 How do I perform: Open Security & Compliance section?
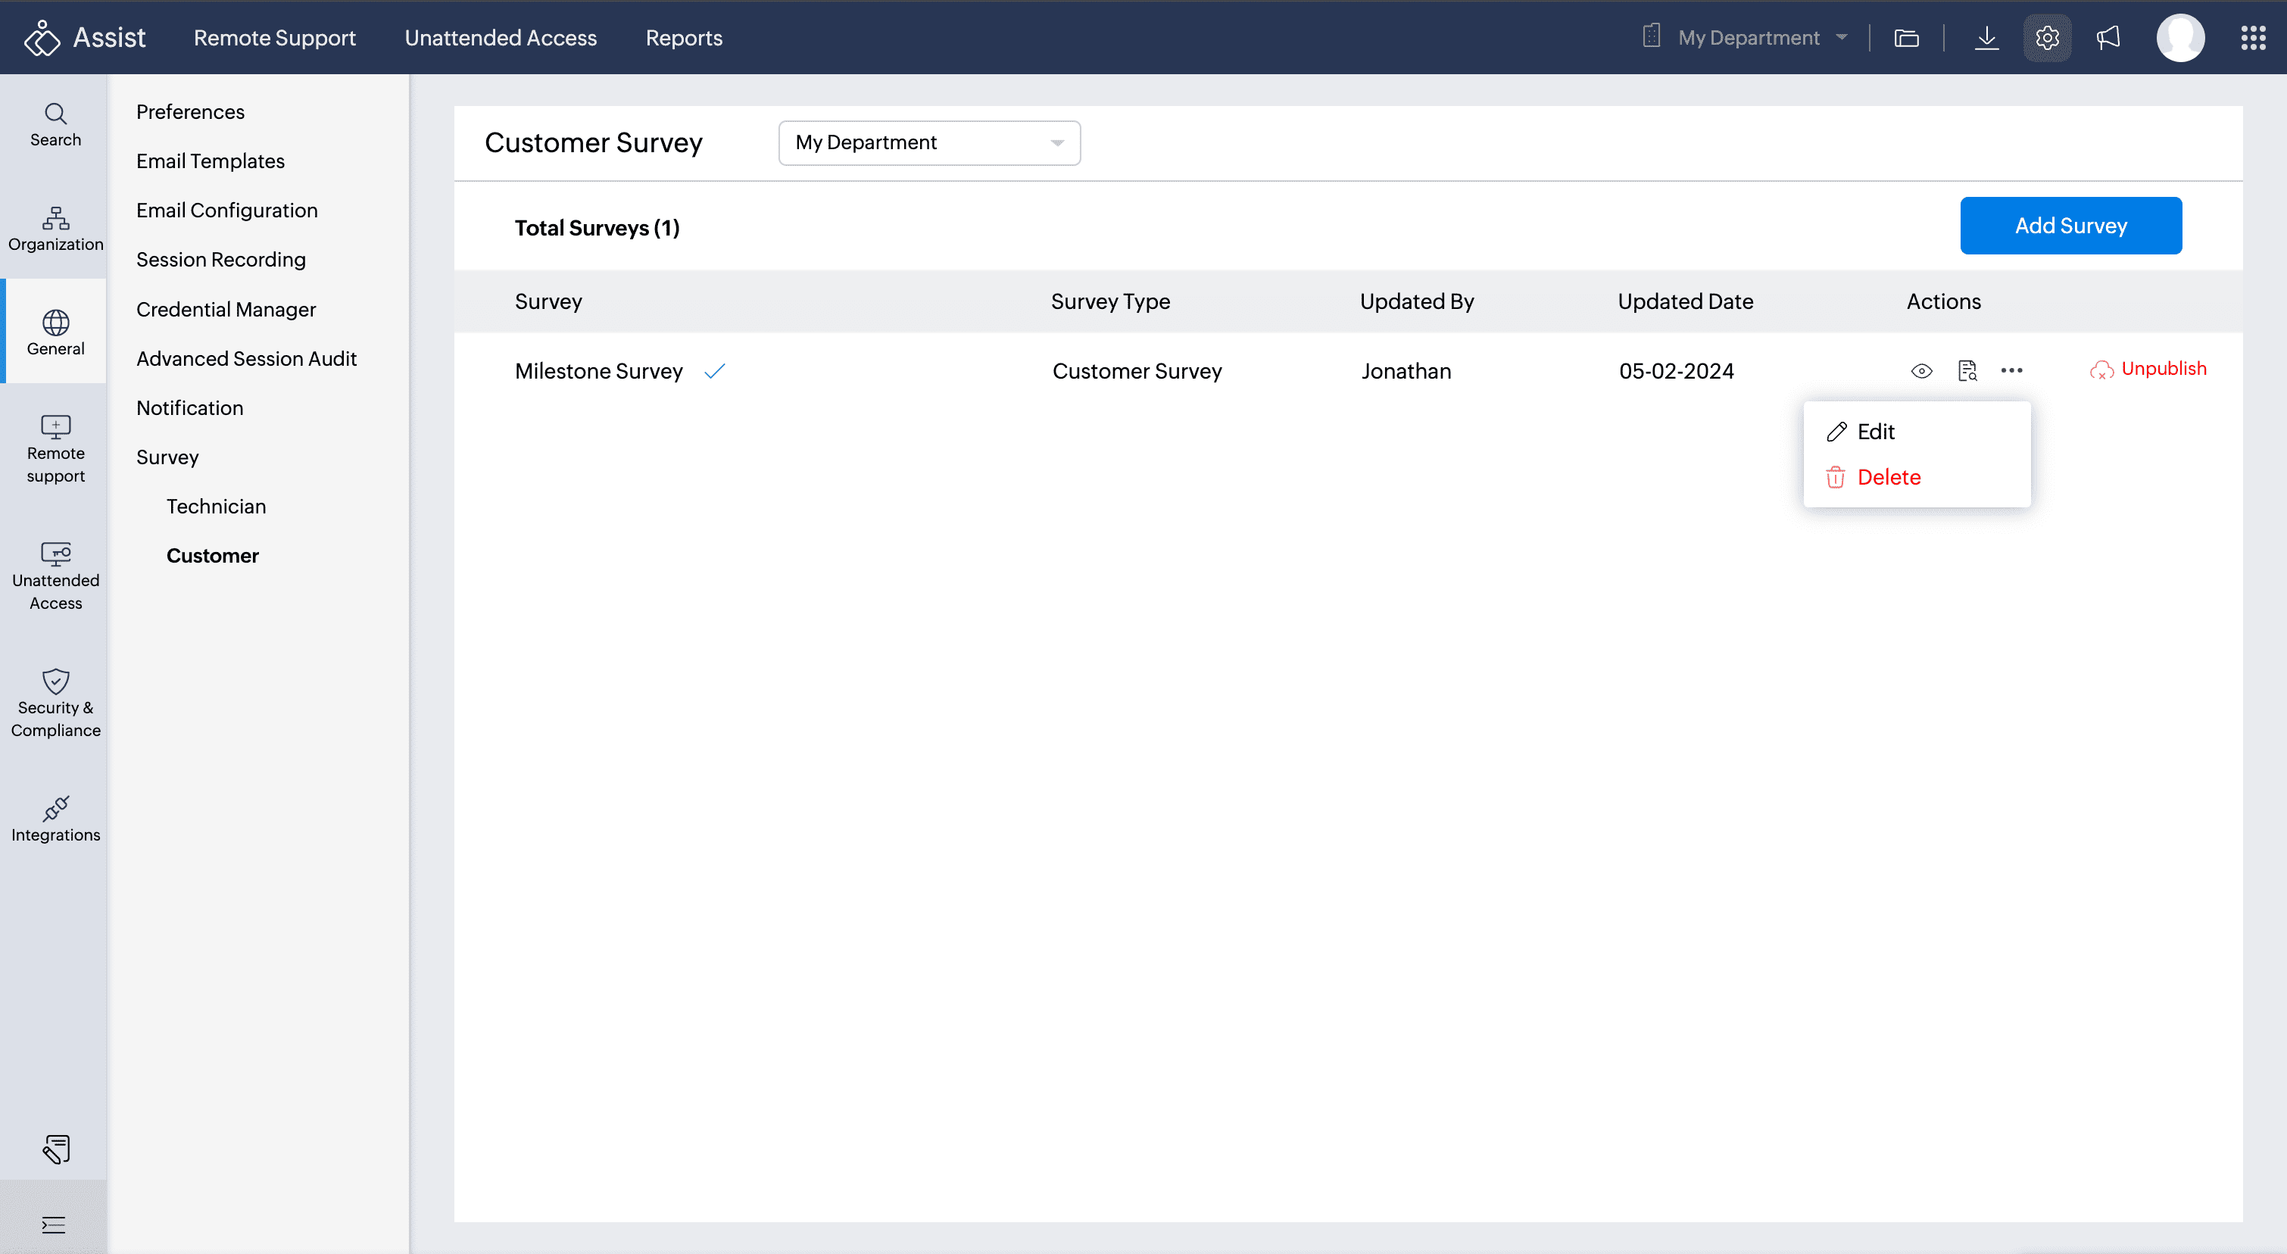click(x=55, y=703)
